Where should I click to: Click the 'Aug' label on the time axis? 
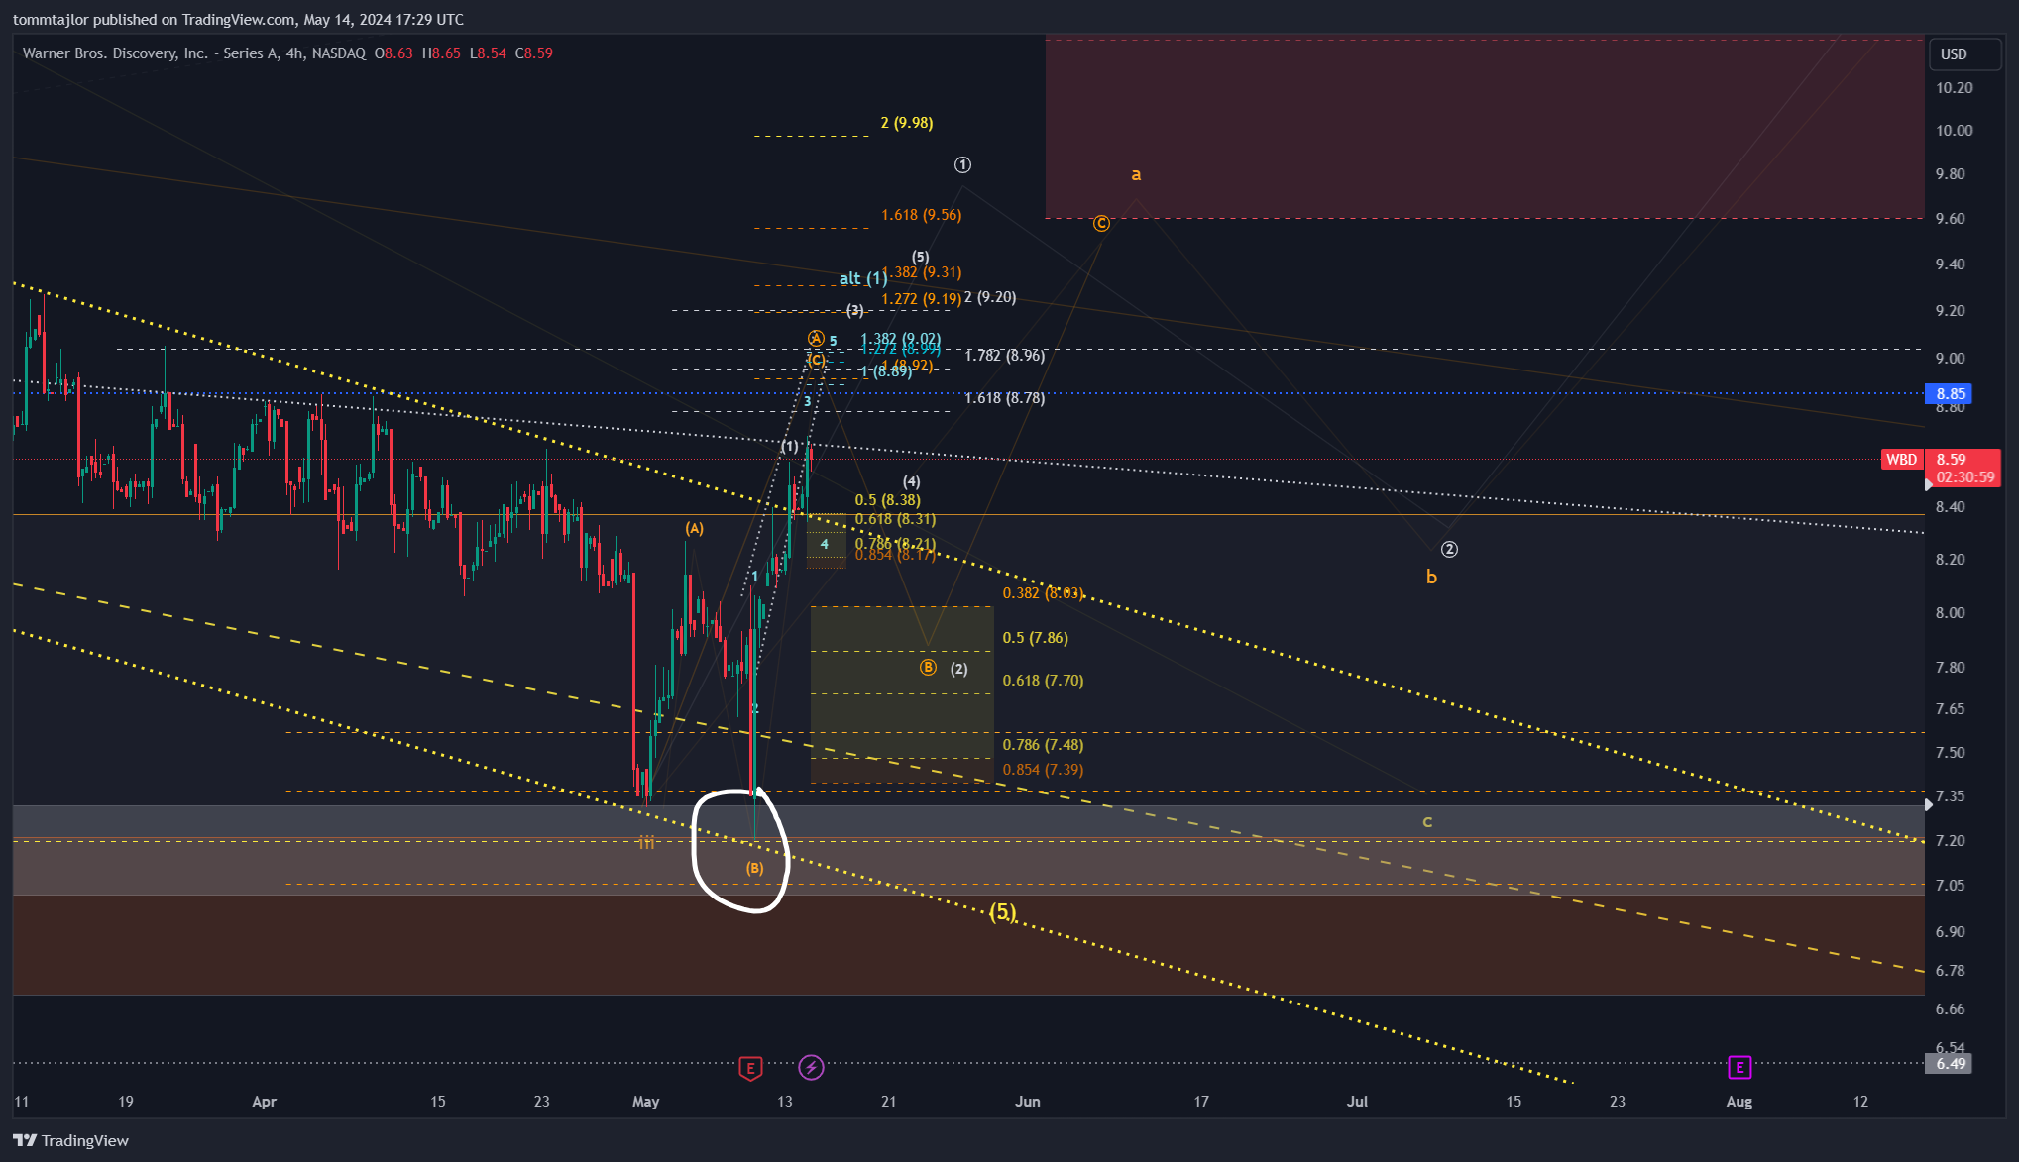click(x=1739, y=1102)
